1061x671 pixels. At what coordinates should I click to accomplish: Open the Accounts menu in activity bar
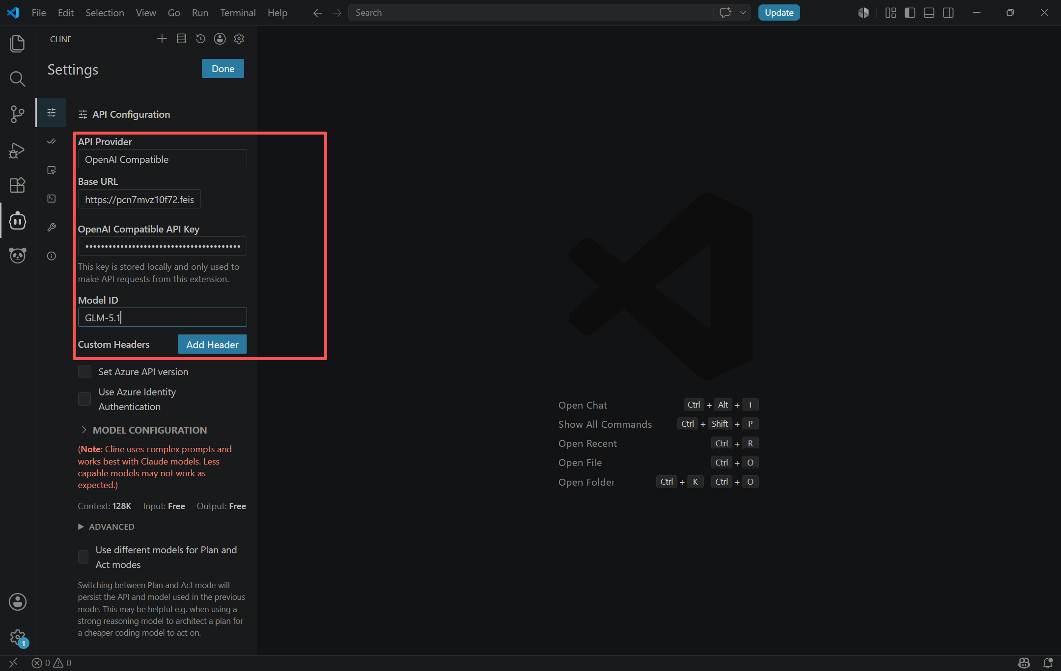point(17,602)
